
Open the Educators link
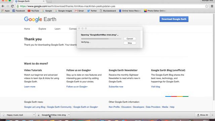(126, 107)
